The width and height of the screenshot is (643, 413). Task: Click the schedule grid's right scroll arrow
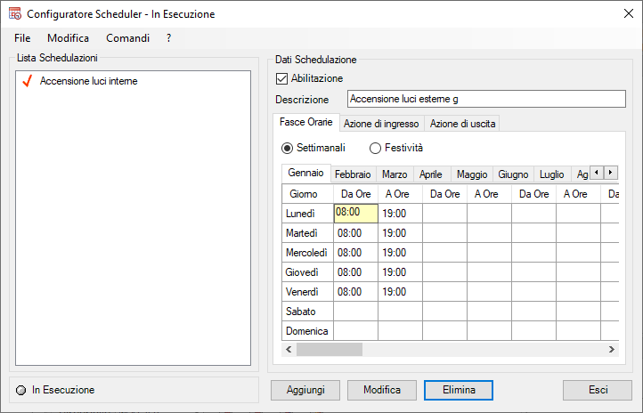(611, 349)
